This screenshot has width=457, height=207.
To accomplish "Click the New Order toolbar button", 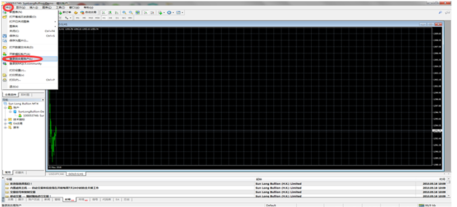I will [65, 12].
